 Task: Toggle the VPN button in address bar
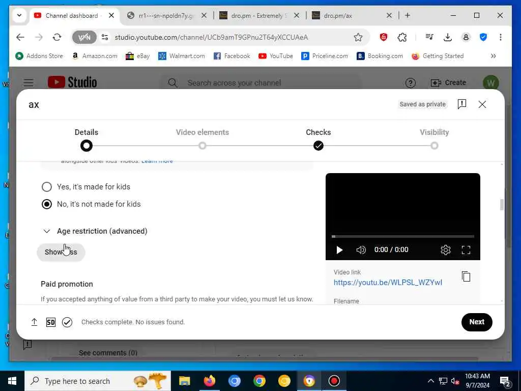pos(84,37)
